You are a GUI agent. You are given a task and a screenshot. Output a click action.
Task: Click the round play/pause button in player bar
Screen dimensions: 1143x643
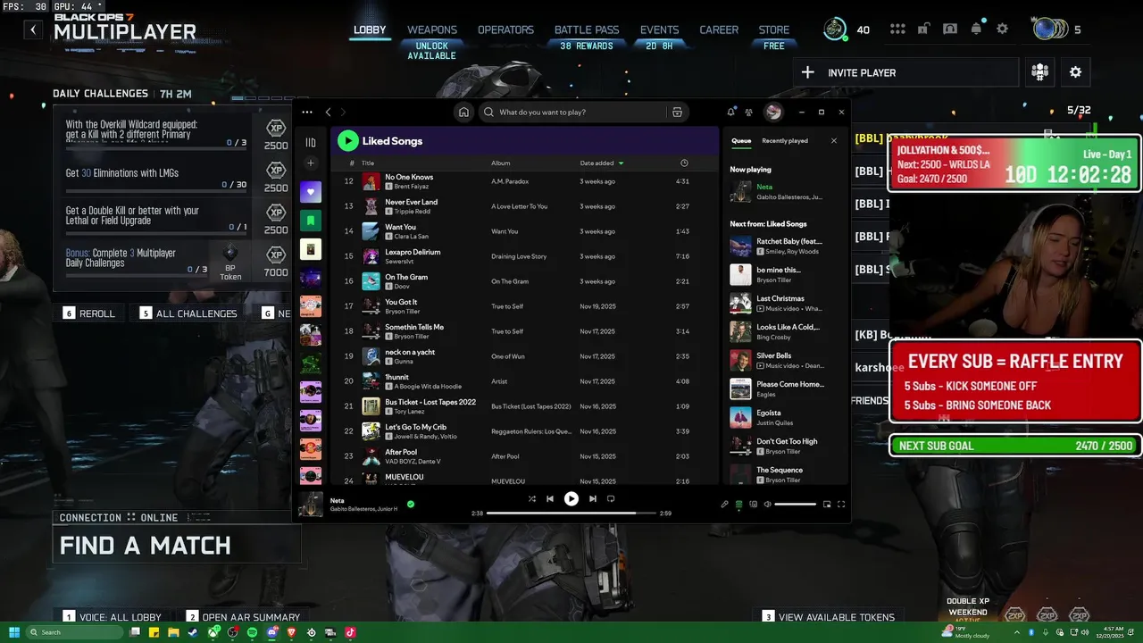pos(571,499)
